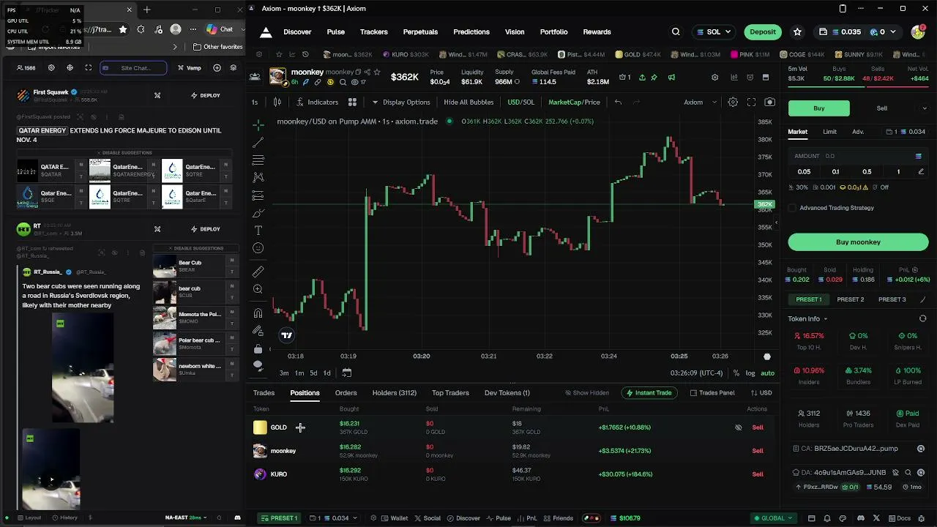Click Deploy on First Squawk post
This screenshot has height=527, width=937.
(205, 95)
